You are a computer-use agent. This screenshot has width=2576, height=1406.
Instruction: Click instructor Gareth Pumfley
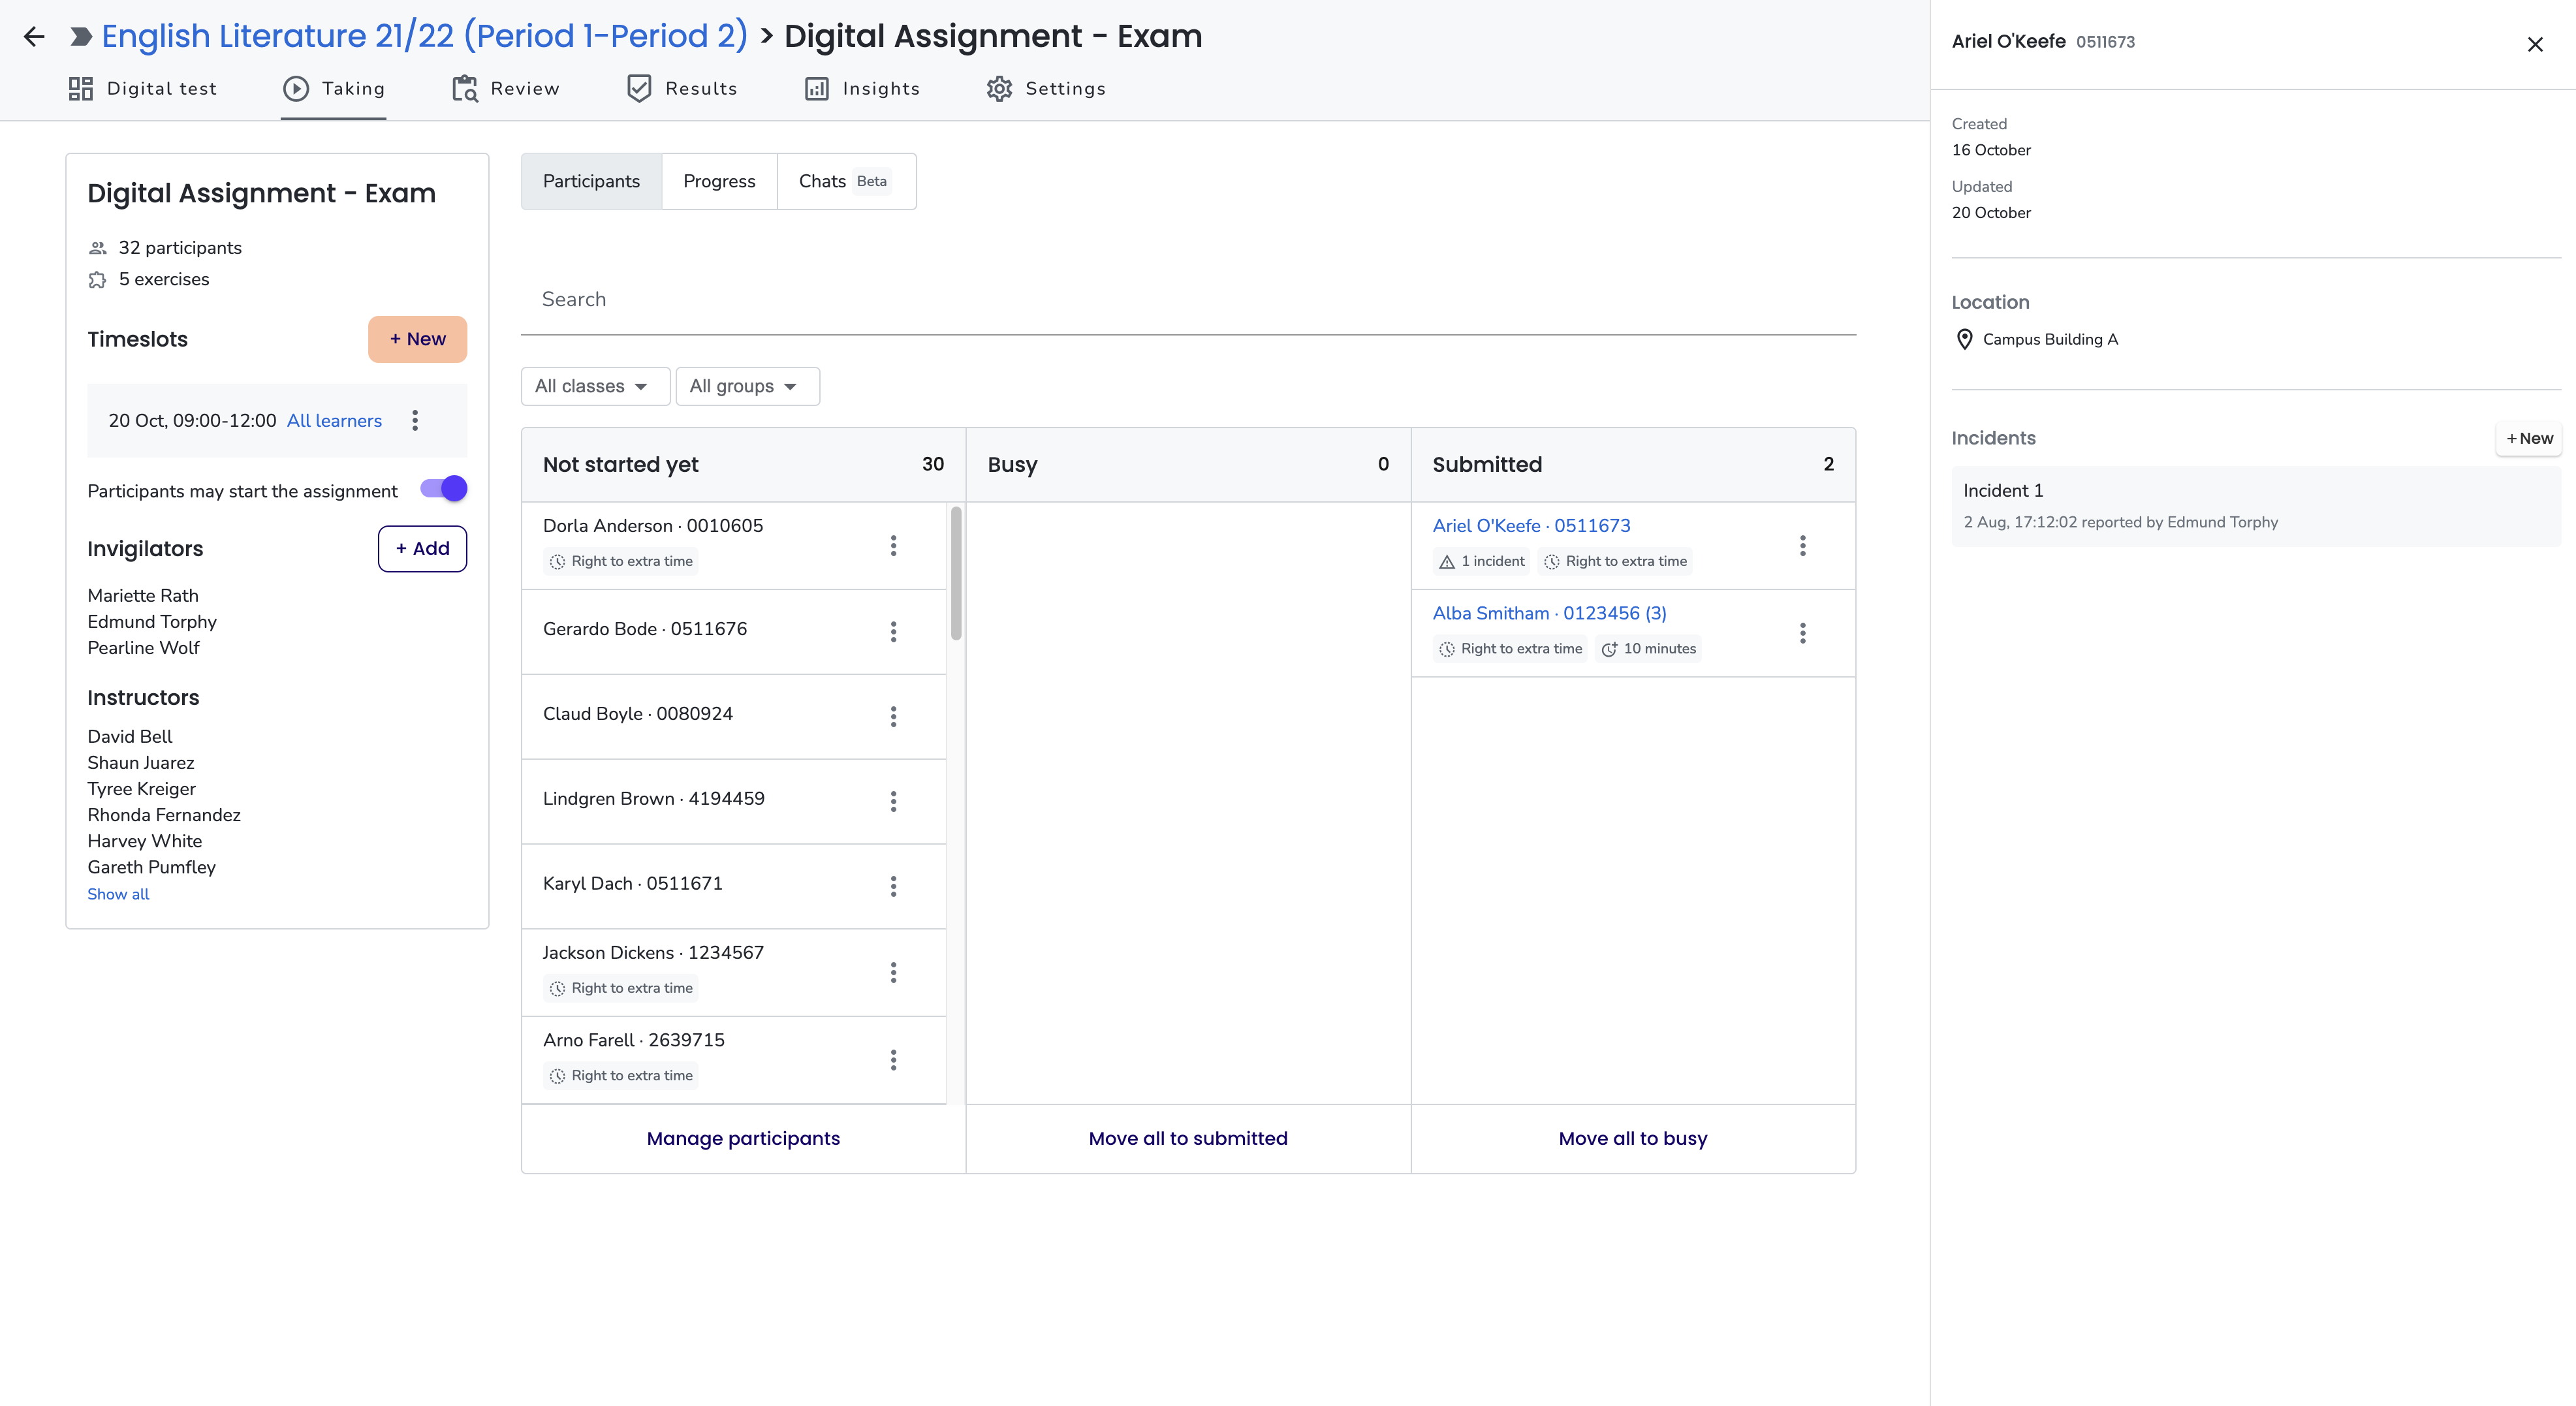[x=151, y=867]
